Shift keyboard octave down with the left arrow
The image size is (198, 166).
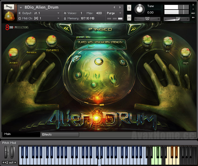click(3, 163)
